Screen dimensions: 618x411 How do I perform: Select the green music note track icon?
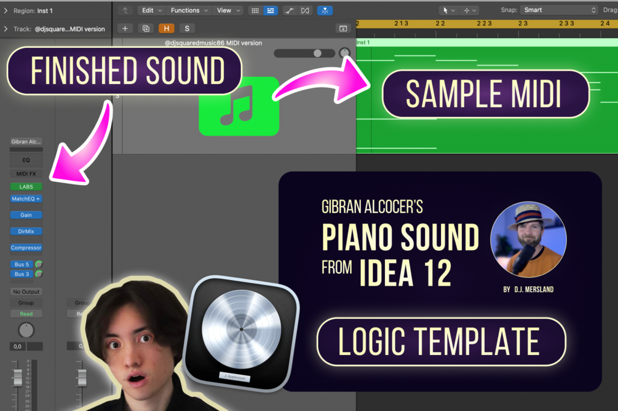239,106
